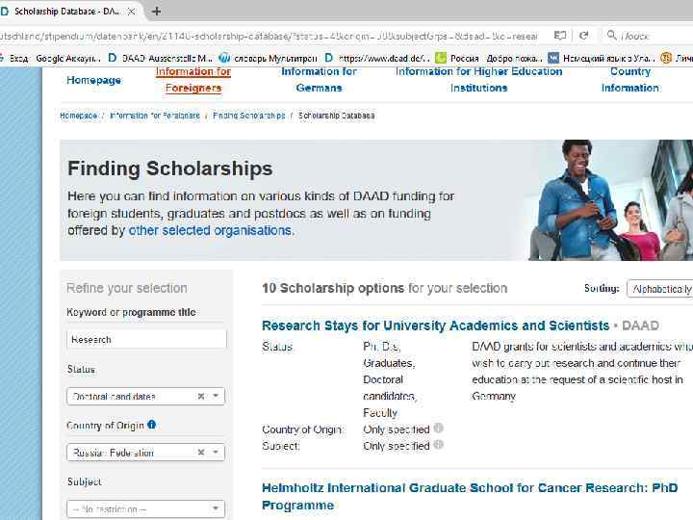
Task: Expand the Status dropdown
Action: 217,396
